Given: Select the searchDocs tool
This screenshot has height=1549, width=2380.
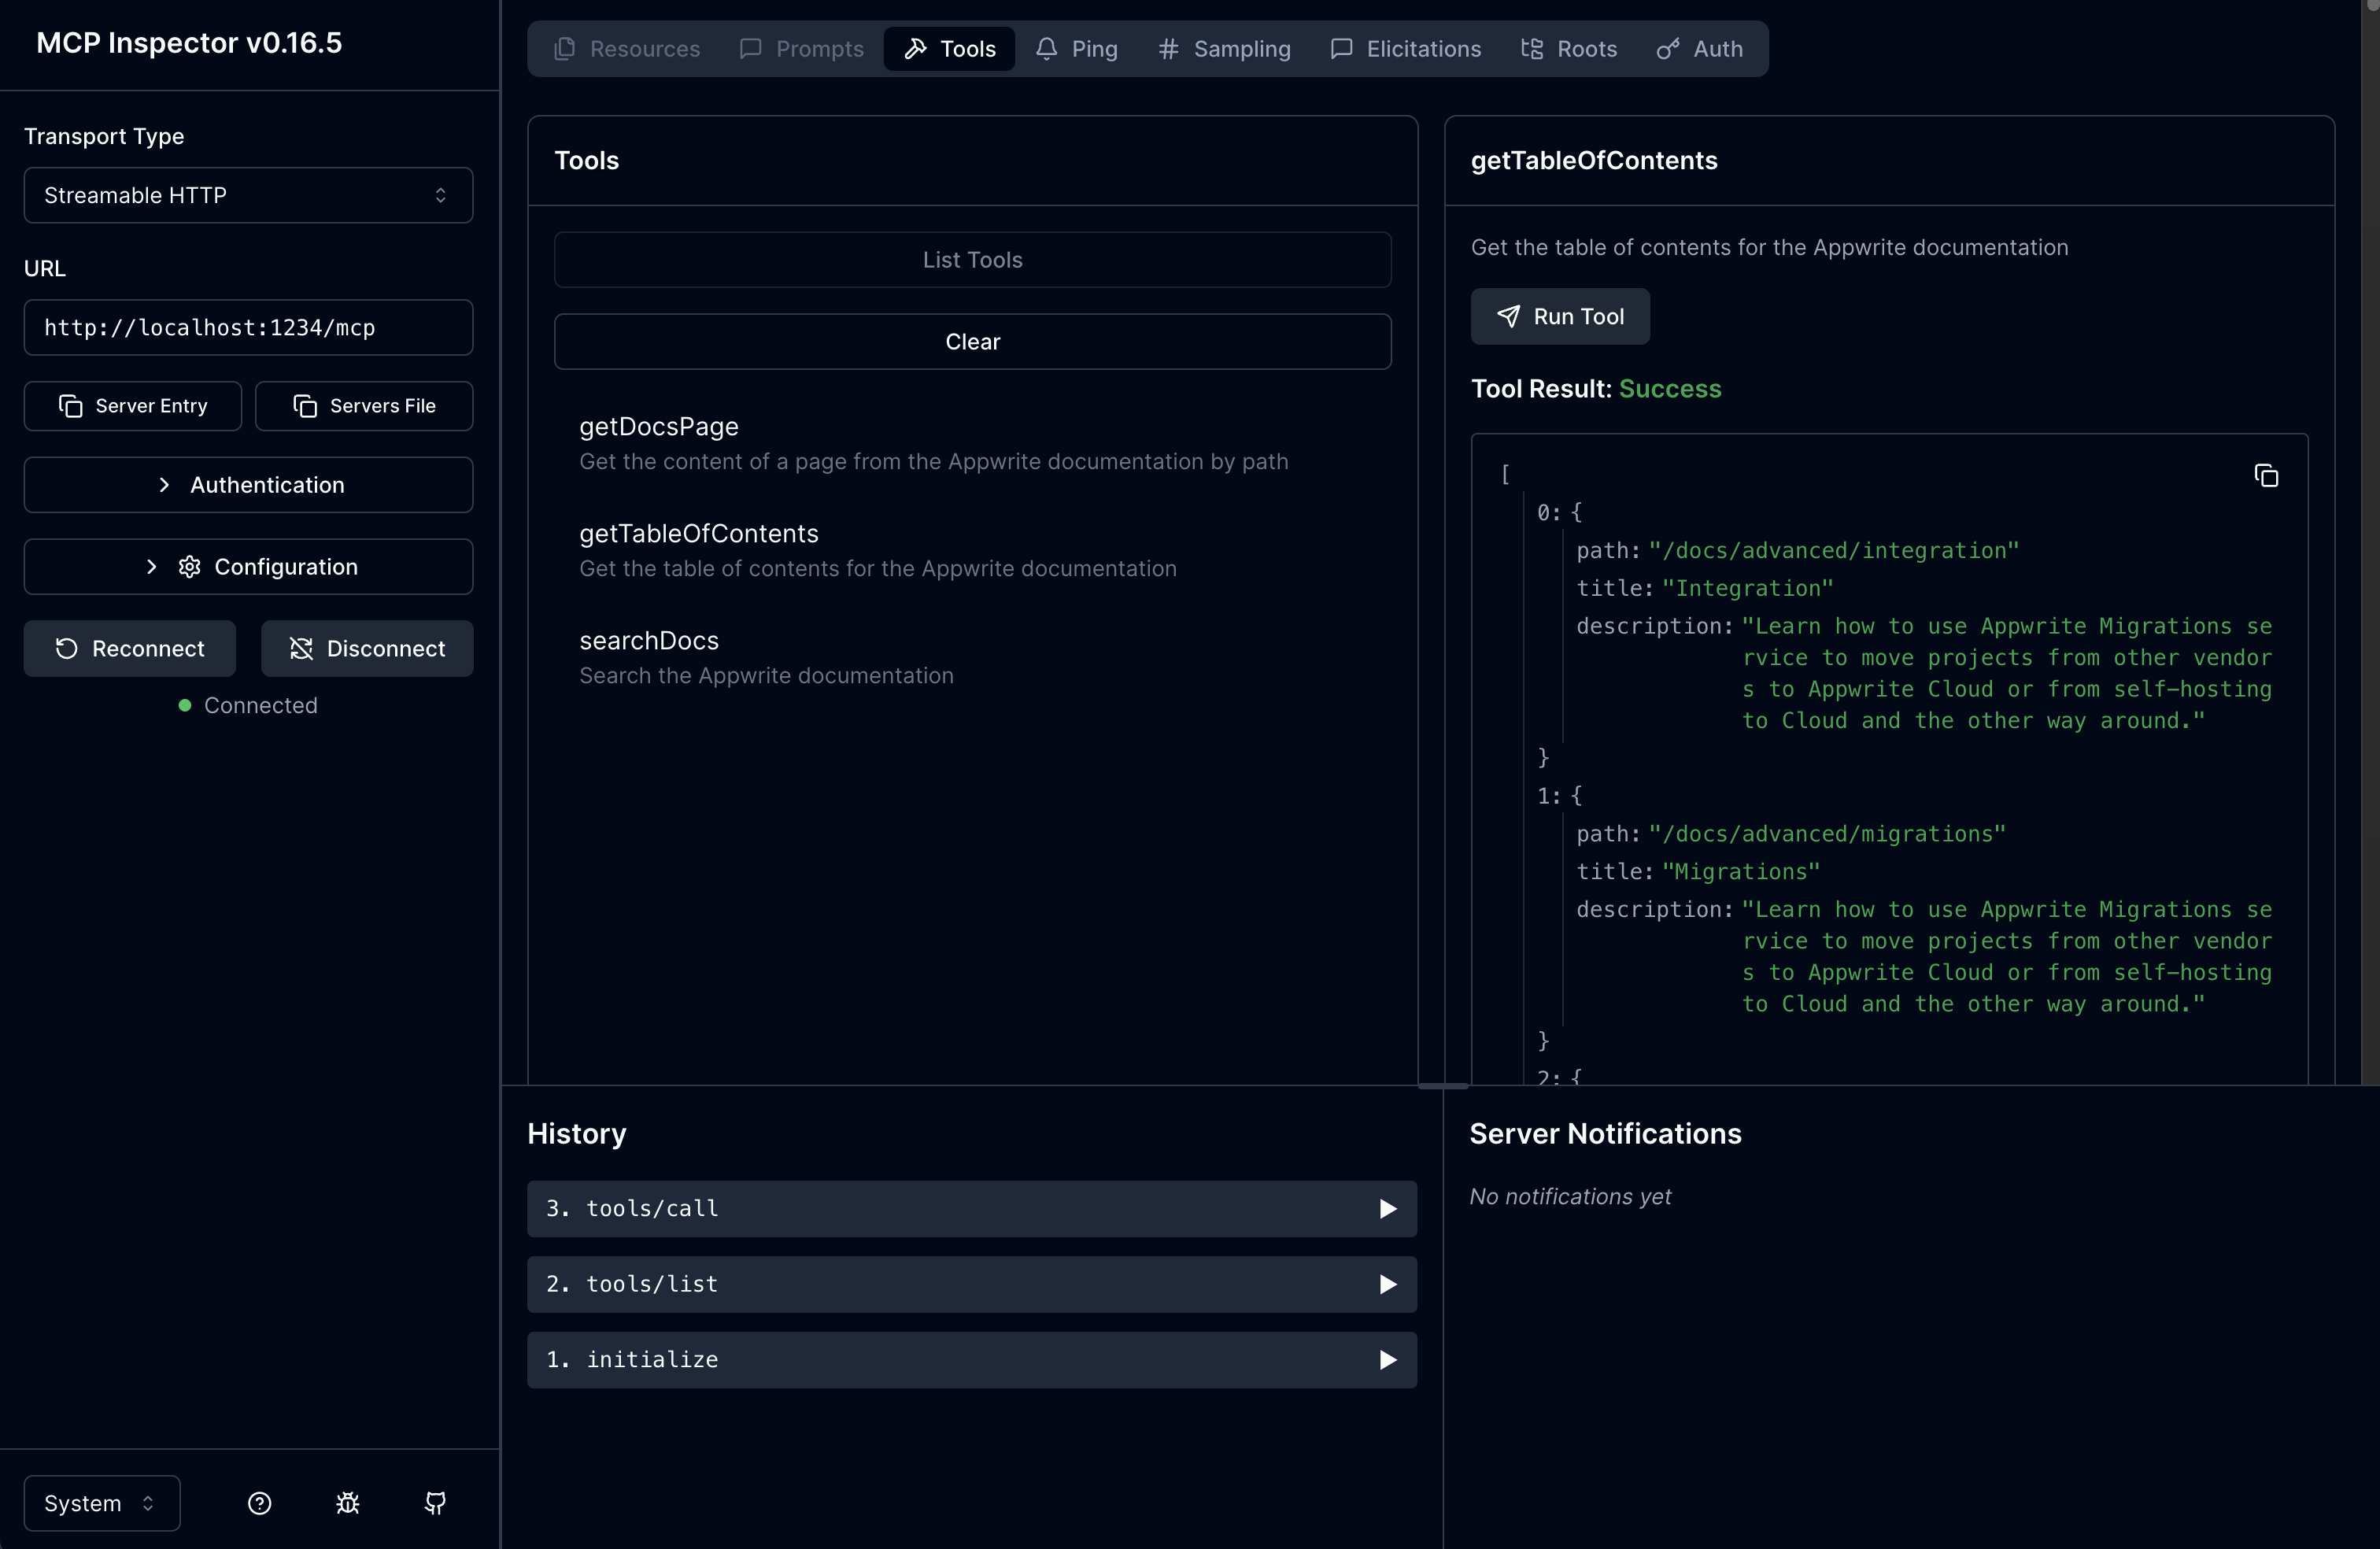Looking at the screenshot, I should 650,641.
